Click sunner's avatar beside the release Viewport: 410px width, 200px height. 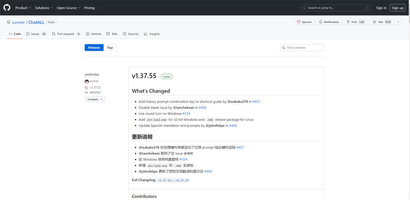click(87, 81)
